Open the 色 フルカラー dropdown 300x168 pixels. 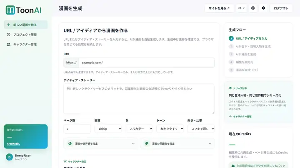[139, 129]
